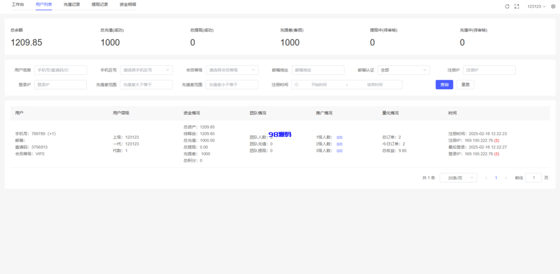Image resolution: width=560 pixels, height=274 pixels.
Task: Click the 共 1 条 total count text
Action: click(429, 178)
